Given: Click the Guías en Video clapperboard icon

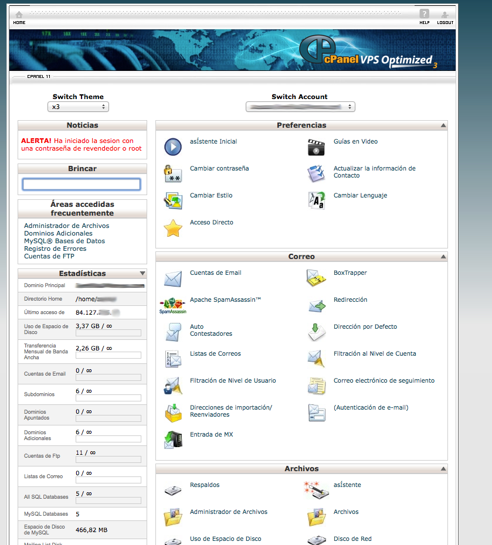Looking at the screenshot, I should [317, 147].
